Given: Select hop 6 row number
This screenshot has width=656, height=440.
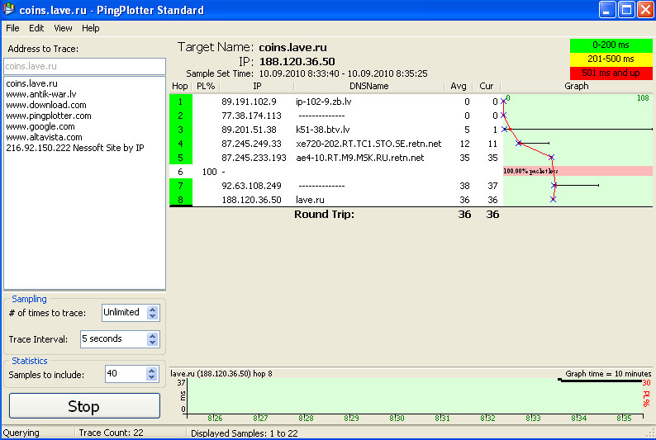Looking at the screenshot, I should pos(180,172).
